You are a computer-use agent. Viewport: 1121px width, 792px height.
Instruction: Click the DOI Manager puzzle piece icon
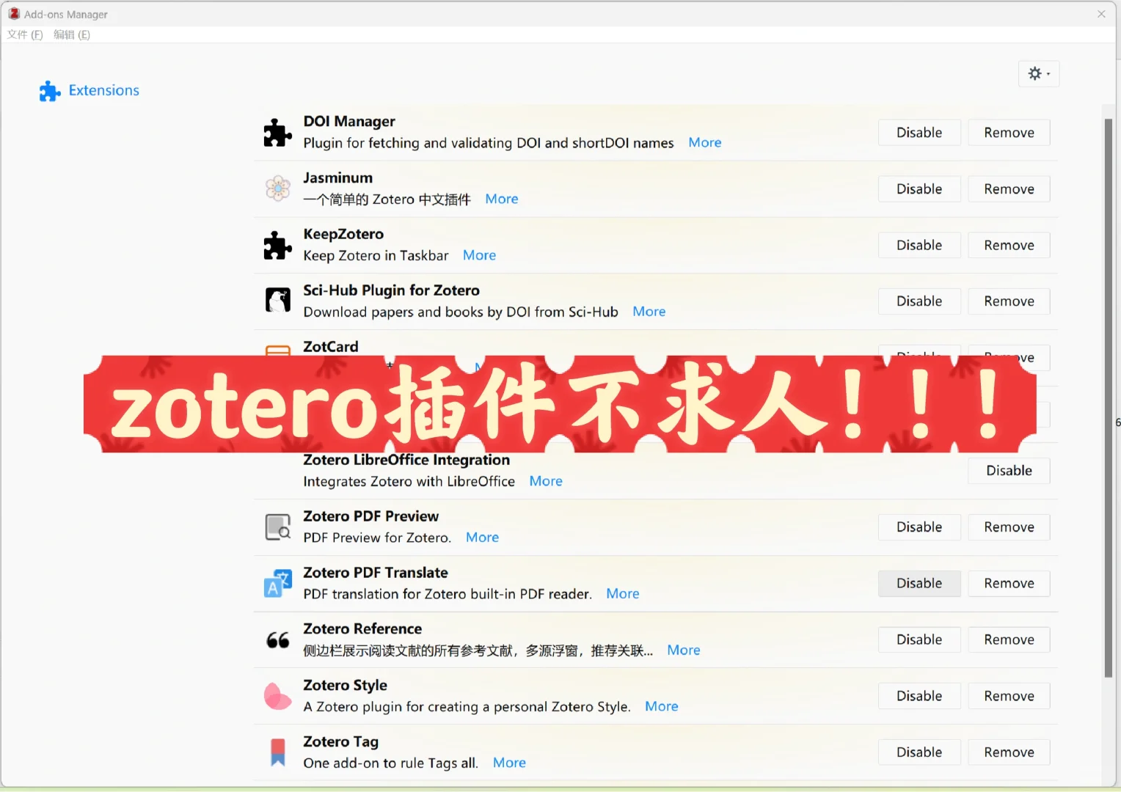pyautogui.click(x=277, y=132)
